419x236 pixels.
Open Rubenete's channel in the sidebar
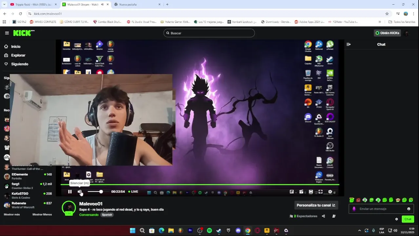tap(28, 205)
